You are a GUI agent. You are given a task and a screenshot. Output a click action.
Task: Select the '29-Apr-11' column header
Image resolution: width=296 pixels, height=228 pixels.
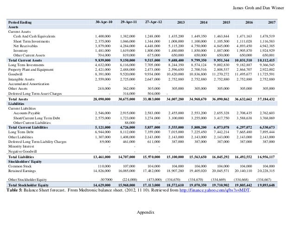(129, 22)
